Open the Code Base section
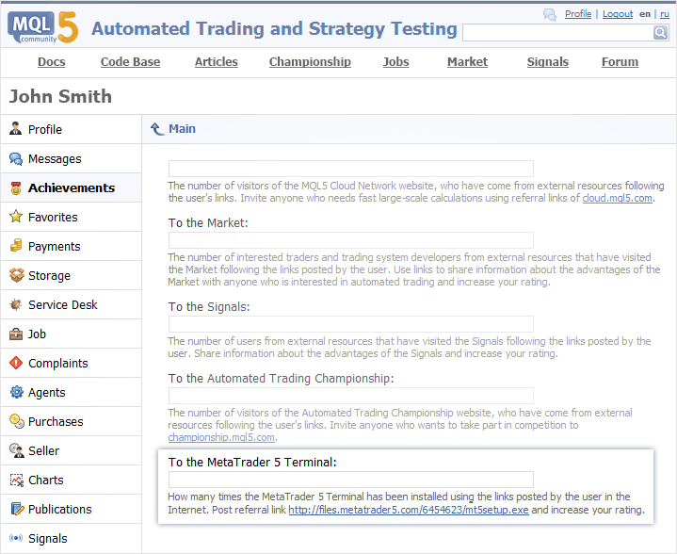The width and height of the screenshot is (677, 554). (130, 62)
